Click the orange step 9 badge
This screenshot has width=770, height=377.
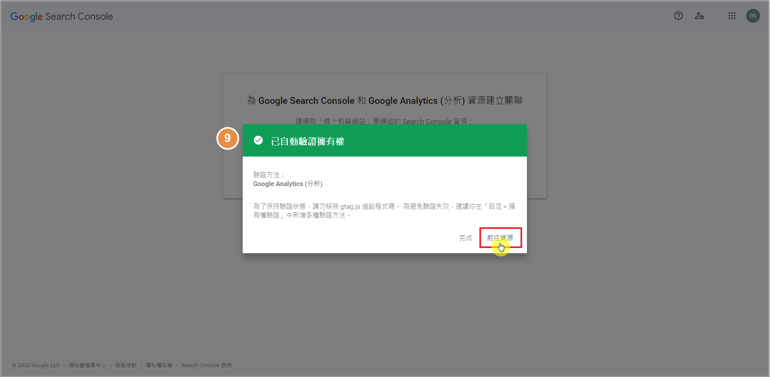pos(228,138)
